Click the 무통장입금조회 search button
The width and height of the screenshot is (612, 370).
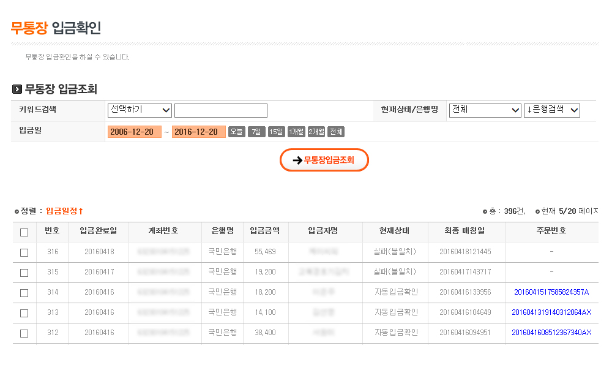(324, 160)
